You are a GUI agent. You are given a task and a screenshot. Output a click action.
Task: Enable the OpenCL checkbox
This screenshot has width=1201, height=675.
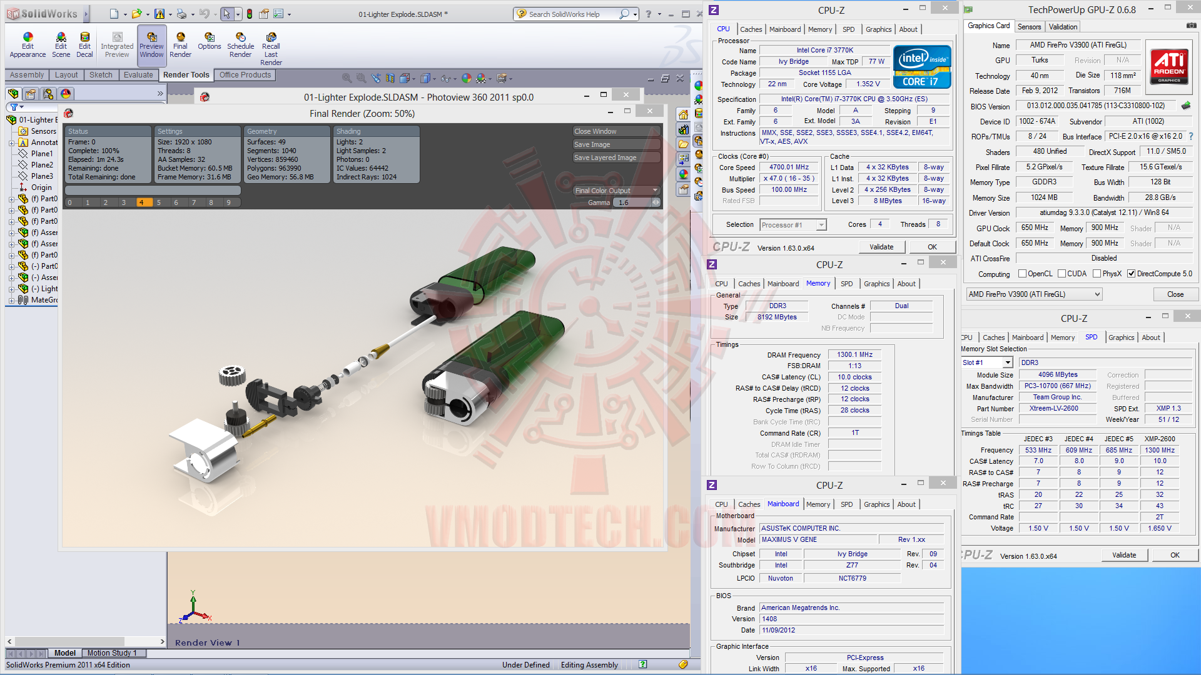click(1022, 274)
